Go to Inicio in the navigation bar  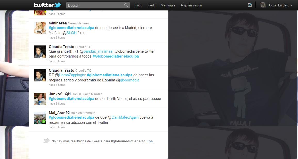[x=138, y=5]
